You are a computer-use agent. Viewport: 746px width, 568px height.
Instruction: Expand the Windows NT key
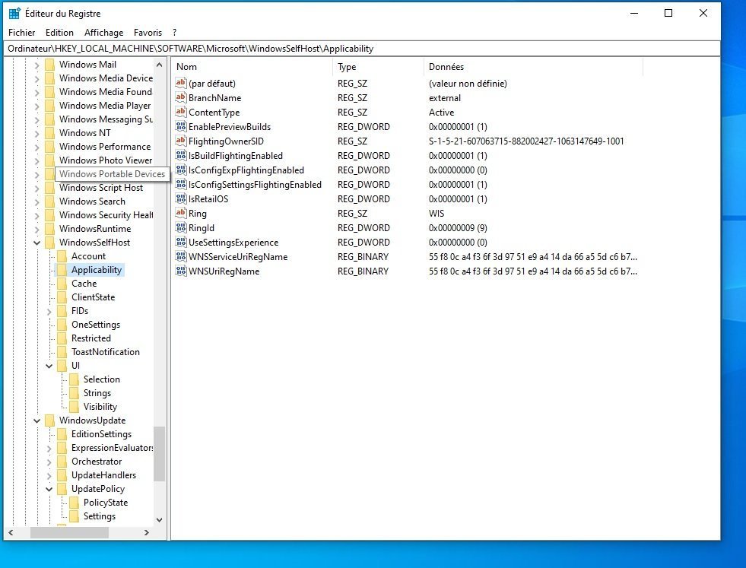click(x=37, y=133)
